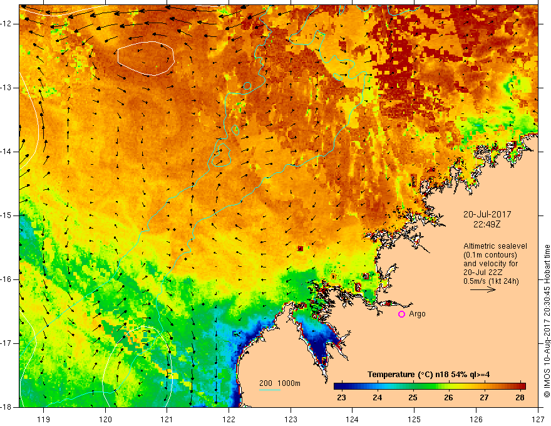Click the Temperature (°C) colorbar title
Viewport: 551px width, 426px height.
click(x=428, y=375)
